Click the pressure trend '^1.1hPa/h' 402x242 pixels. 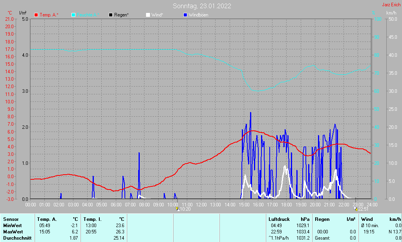(x=279, y=238)
